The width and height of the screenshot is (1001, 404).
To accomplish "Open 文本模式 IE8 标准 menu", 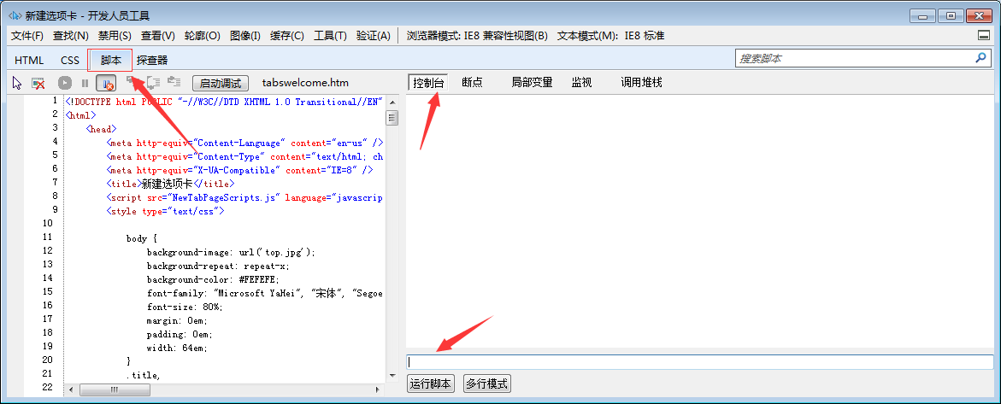I will [x=611, y=36].
